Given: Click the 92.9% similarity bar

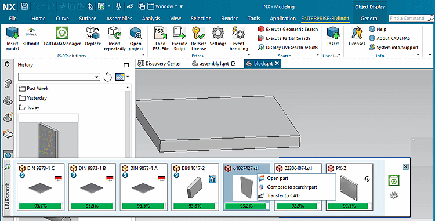Looking at the screenshot, I should pos(298,206).
